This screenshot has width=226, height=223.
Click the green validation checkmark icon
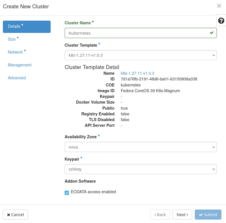(x=212, y=33)
